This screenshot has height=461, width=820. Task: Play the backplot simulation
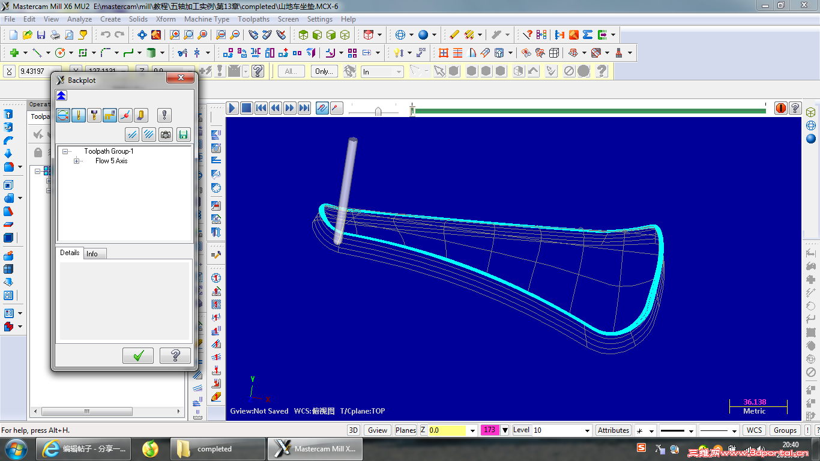[x=232, y=108]
